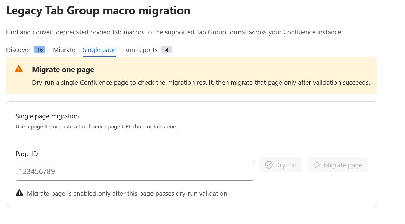405x224 pixels.
Task: Click the page ID or URL hint text
Action: [96, 127]
